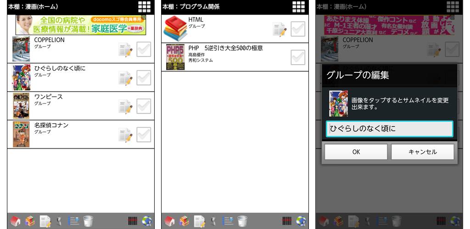The height and width of the screenshot is (229, 470).
Task: Focus group name field in グループの編集 dialog
Action: (390, 129)
